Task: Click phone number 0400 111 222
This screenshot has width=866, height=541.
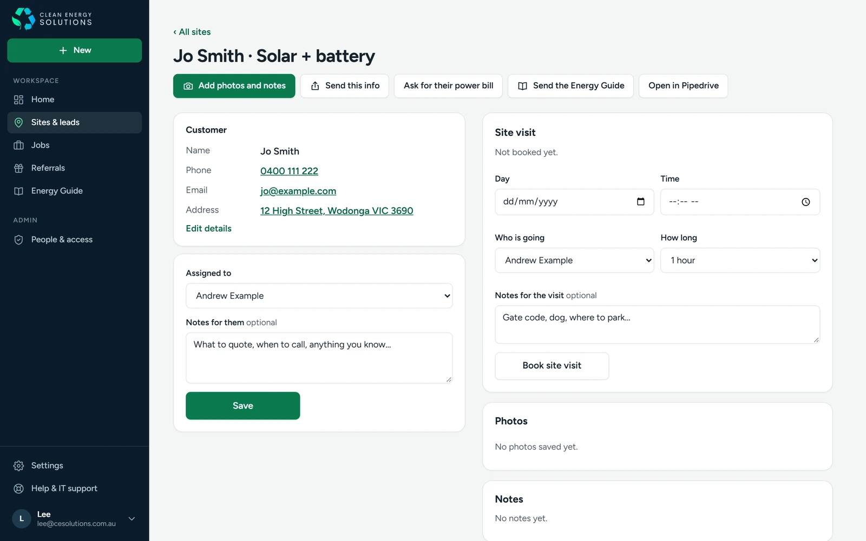Action: click(289, 171)
